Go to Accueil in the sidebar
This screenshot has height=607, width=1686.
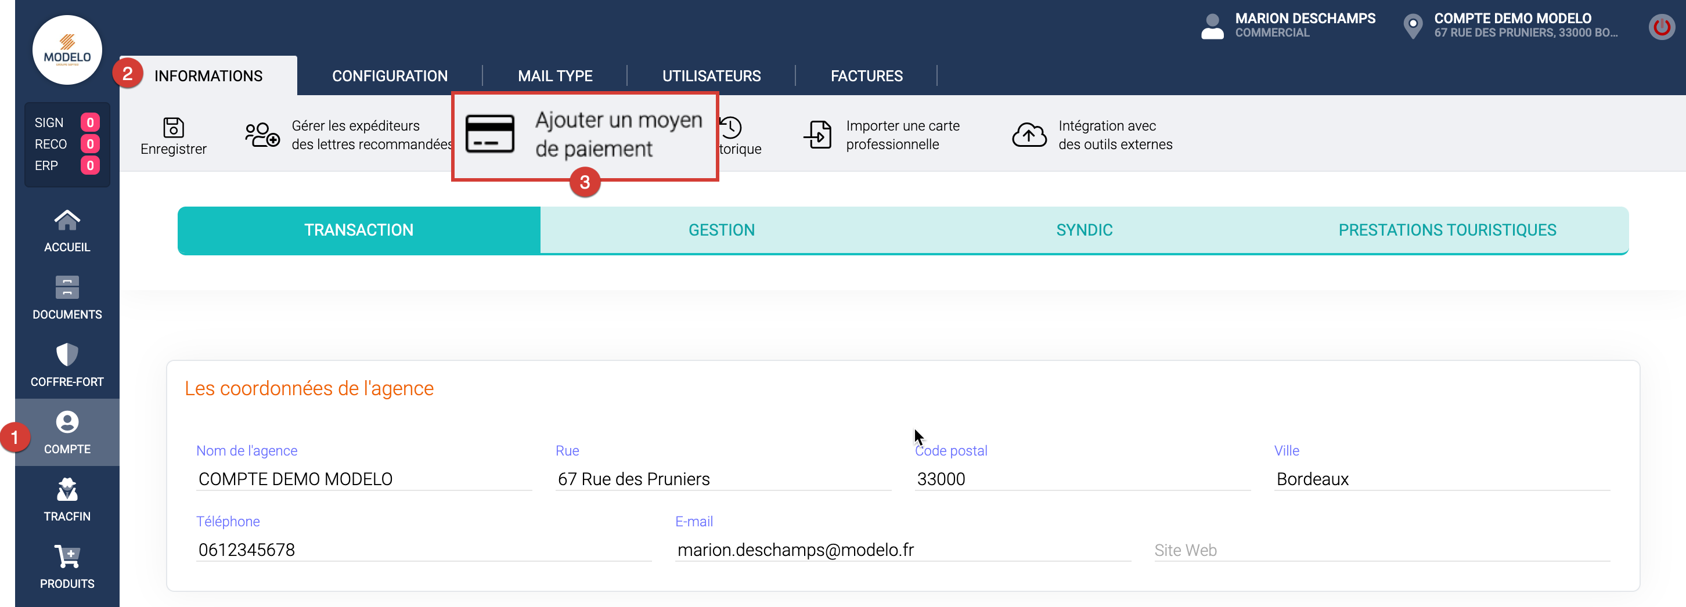tap(67, 231)
